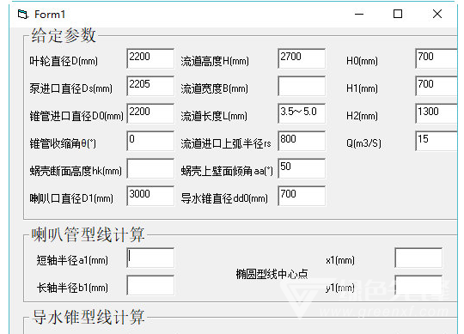
Task: Click the 喇叭口直径D1(mm) input field
Action: coord(150,196)
